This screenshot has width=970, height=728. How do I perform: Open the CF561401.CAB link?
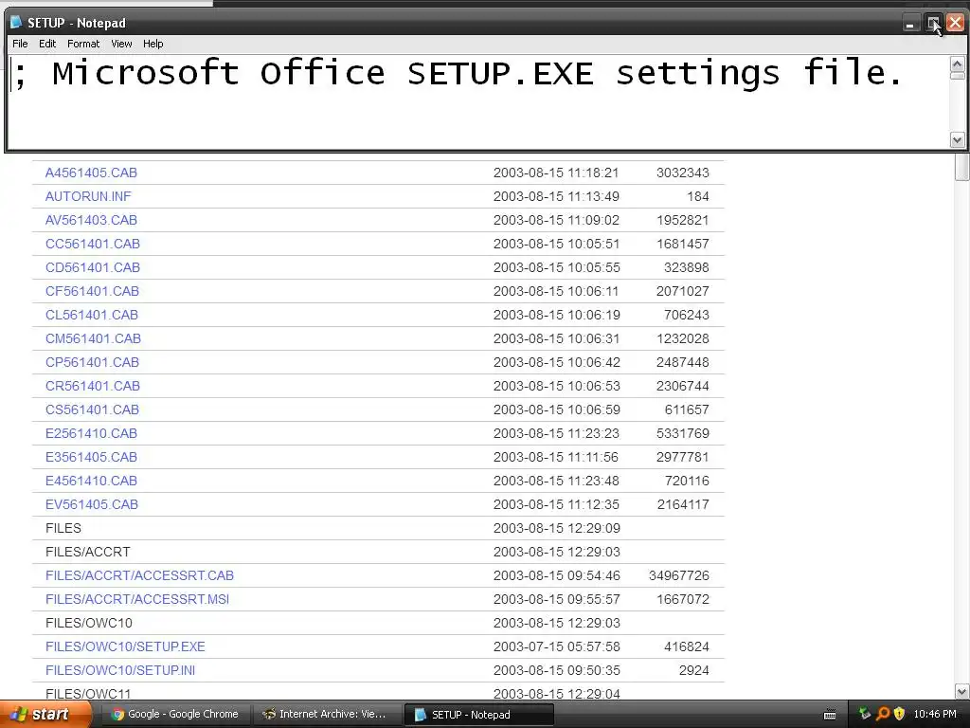point(92,291)
